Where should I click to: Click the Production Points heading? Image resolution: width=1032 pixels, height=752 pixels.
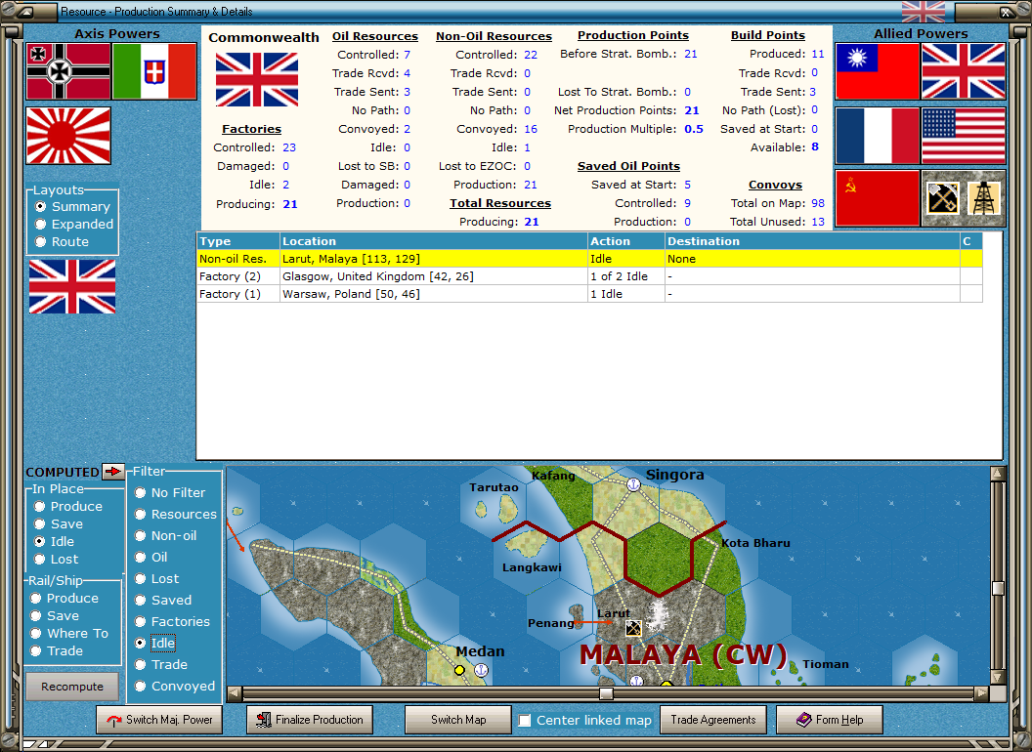click(x=633, y=35)
